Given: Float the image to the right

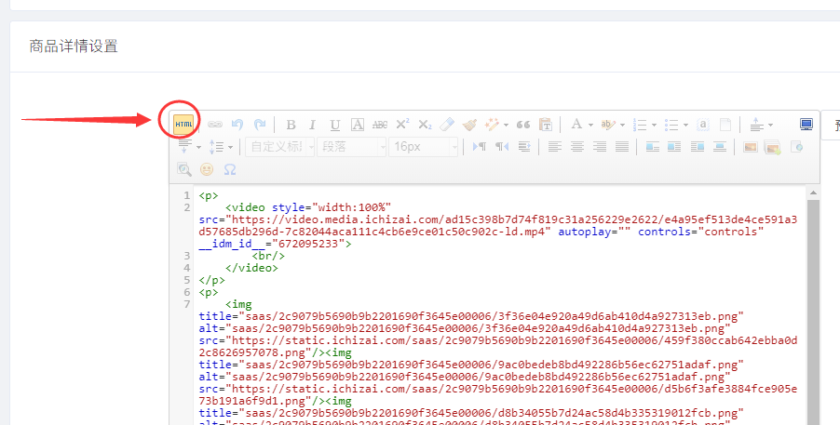Looking at the screenshot, I should [697, 146].
